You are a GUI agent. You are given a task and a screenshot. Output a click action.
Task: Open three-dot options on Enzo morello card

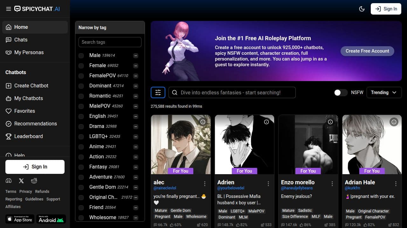click(x=332, y=184)
